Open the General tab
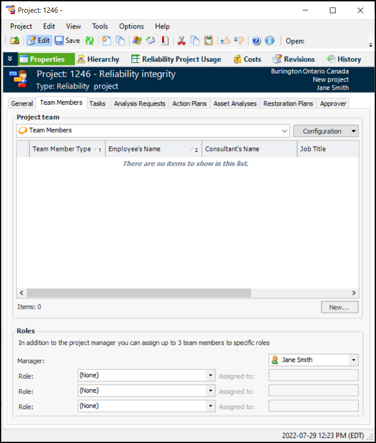The width and height of the screenshot is (376, 443). point(22,103)
